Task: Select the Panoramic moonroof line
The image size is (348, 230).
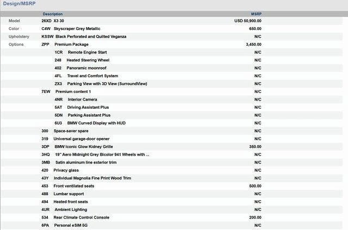Action: 86,68
